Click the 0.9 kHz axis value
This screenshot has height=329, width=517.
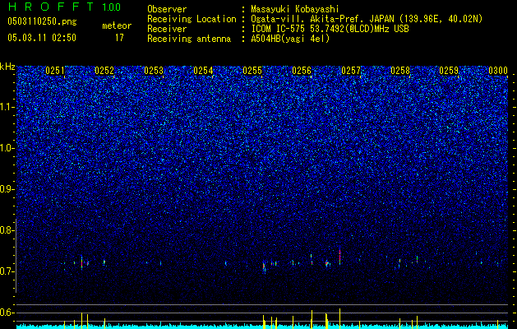point(7,189)
